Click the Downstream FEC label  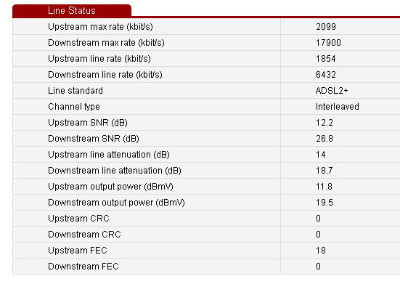83,267
